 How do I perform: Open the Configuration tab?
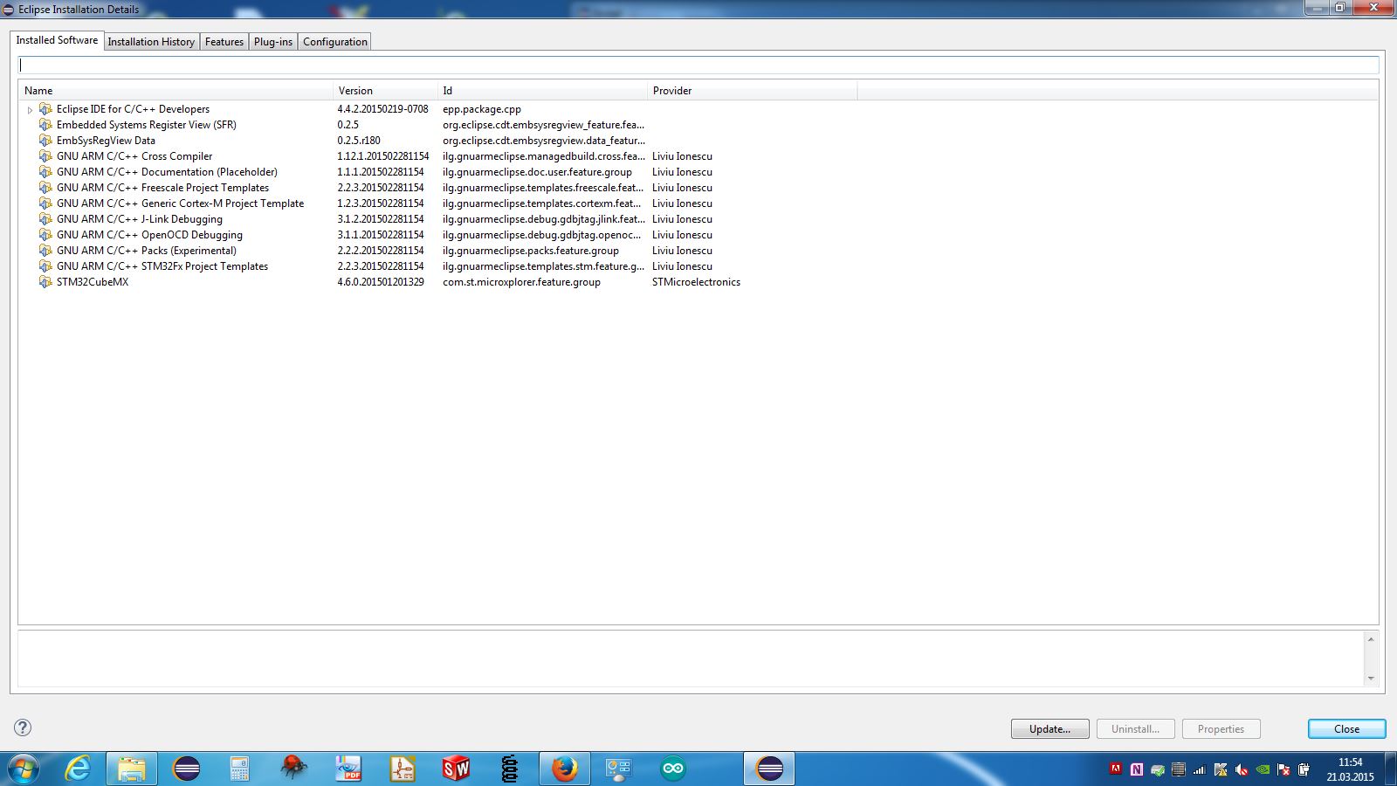click(335, 42)
